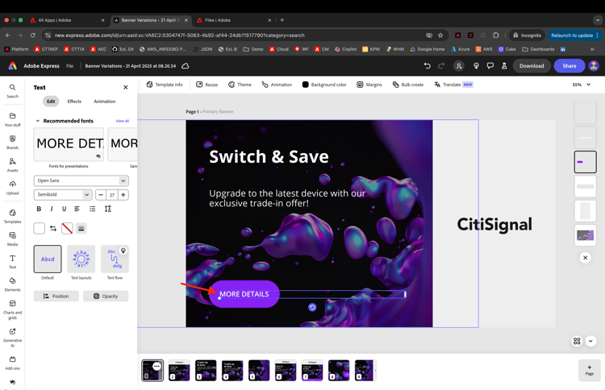
Task: Open the line spacing option
Action: coord(108,209)
